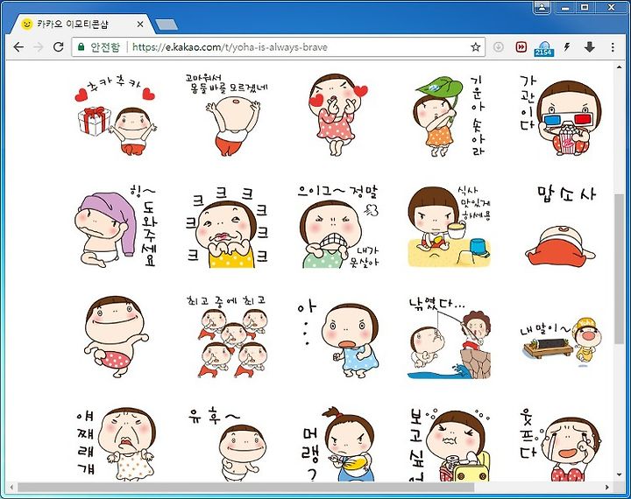
Task: Click the scroll up arrow
Action: (x=619, y=68)
